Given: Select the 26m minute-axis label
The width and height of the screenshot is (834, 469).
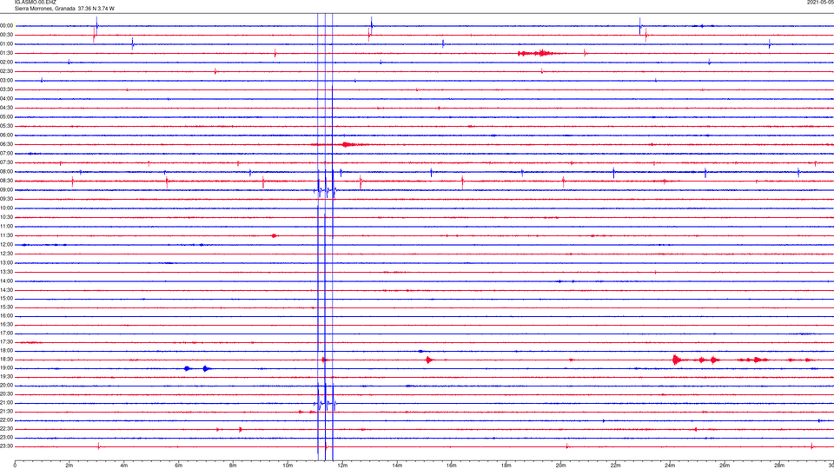Looking at the screenshot, I should pyautogui.click(x=725, y=466).
